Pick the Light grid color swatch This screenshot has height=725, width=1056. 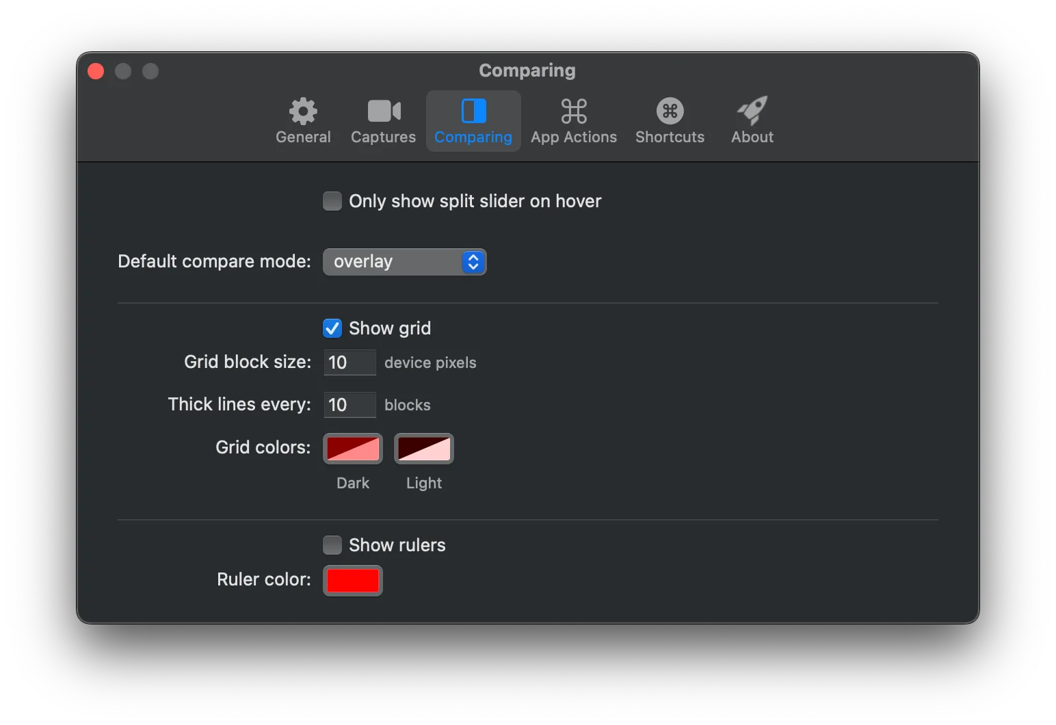coord(424,449)
